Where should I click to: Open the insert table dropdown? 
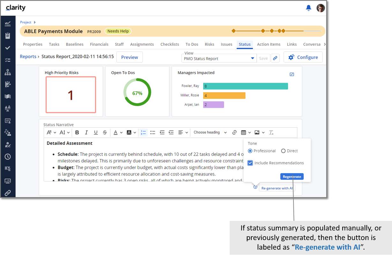click(246, 132)
